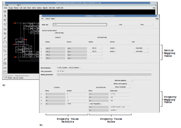Click the Check and Save toolbar icon
181x128 pixels.
point(5,11)
